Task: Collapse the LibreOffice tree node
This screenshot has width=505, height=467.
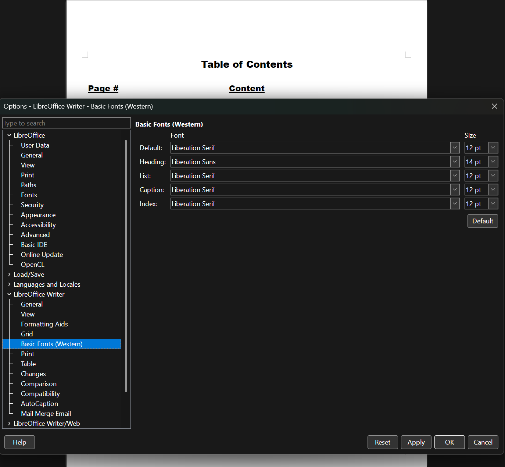Action: (x=9, y=135)
